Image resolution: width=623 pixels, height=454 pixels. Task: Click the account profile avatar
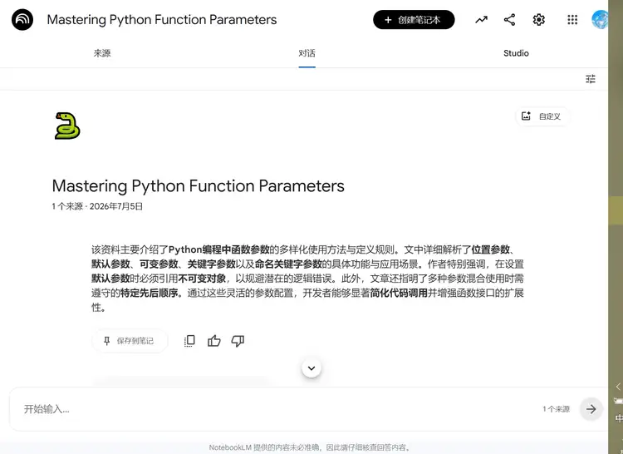(x=600, y=19)
